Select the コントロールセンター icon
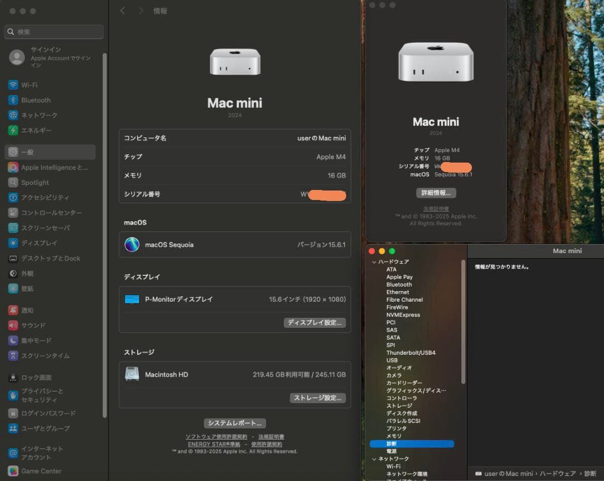This screenshot has width=604, height=481. coord(13,212)
